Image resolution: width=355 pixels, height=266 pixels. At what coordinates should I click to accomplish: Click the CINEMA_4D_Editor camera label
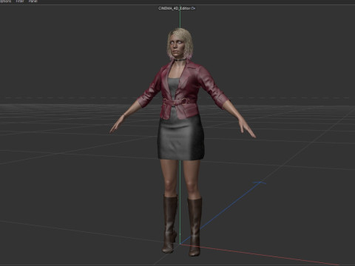pyautogui.click(x=175, y=8)
